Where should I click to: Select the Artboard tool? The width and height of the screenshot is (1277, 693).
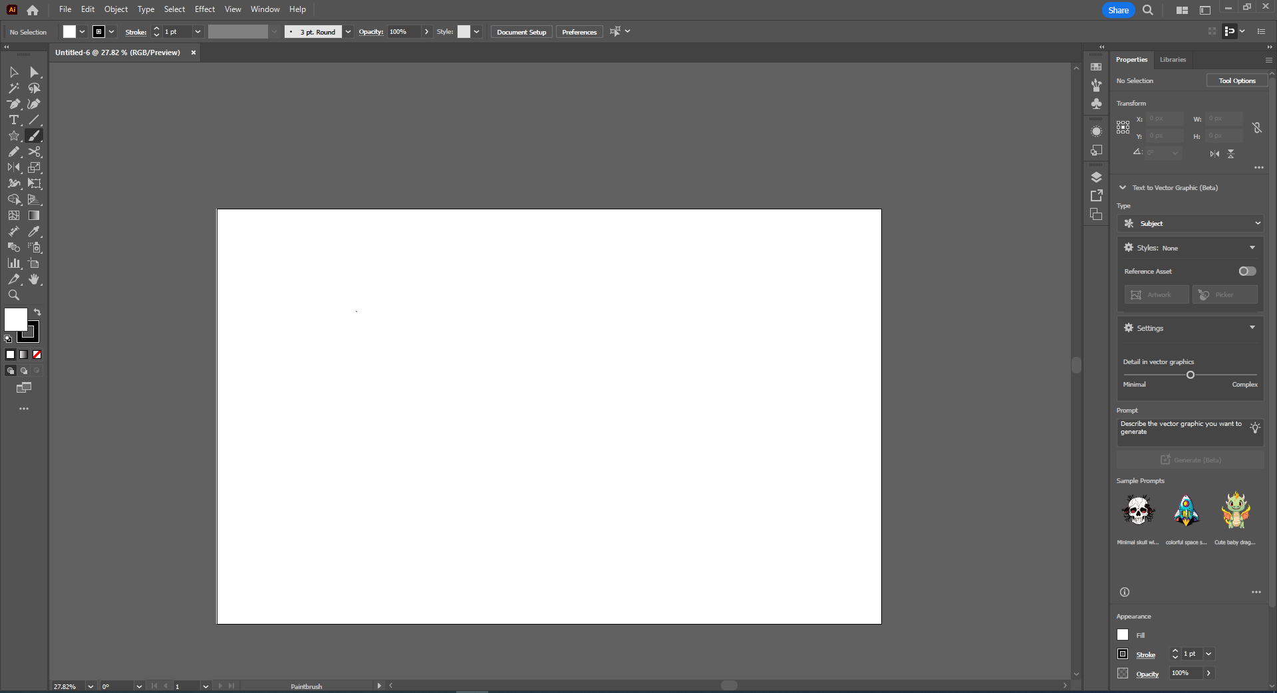click(35, 263)
